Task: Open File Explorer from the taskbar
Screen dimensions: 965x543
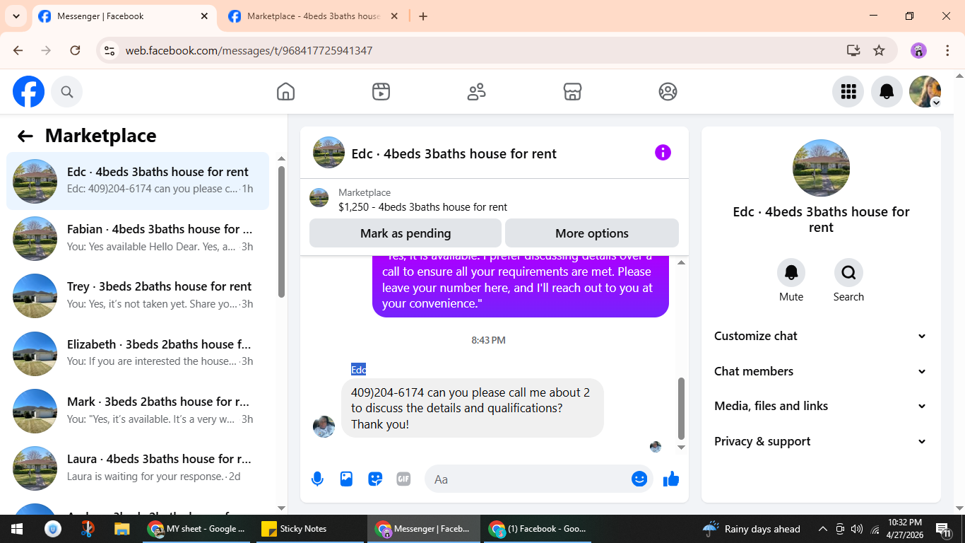Action: pos(122,529)
